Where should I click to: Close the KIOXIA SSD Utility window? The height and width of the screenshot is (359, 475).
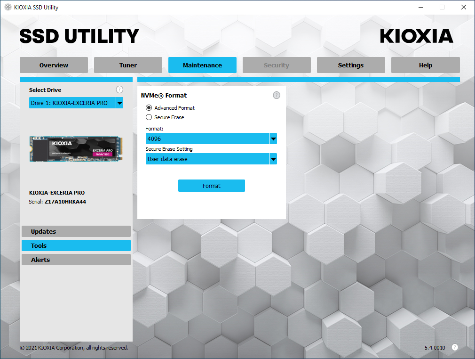point(464,7)
